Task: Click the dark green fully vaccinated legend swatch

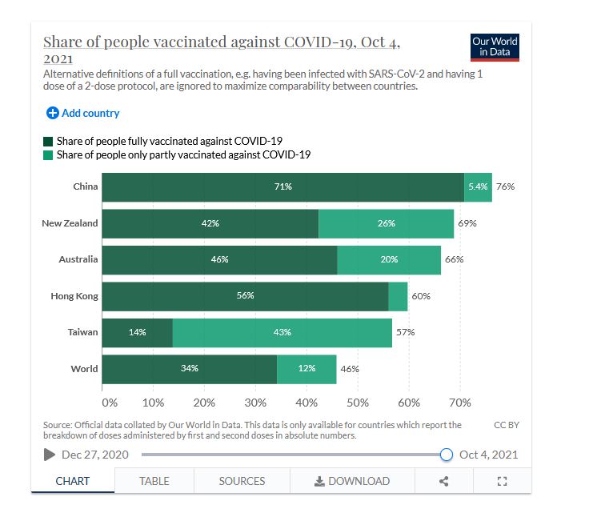Action: tap(48, 142)
